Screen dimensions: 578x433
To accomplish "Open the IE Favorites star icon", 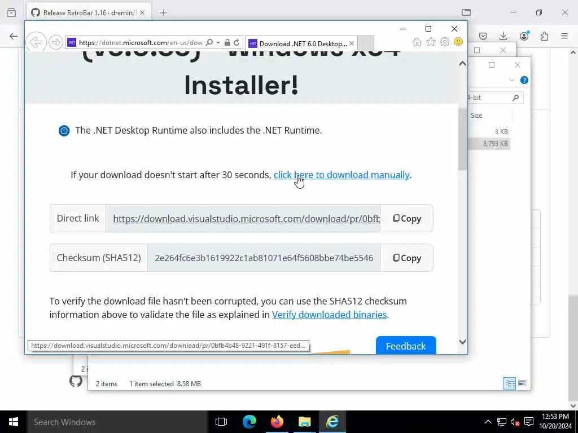I will [x=431, y=42].
